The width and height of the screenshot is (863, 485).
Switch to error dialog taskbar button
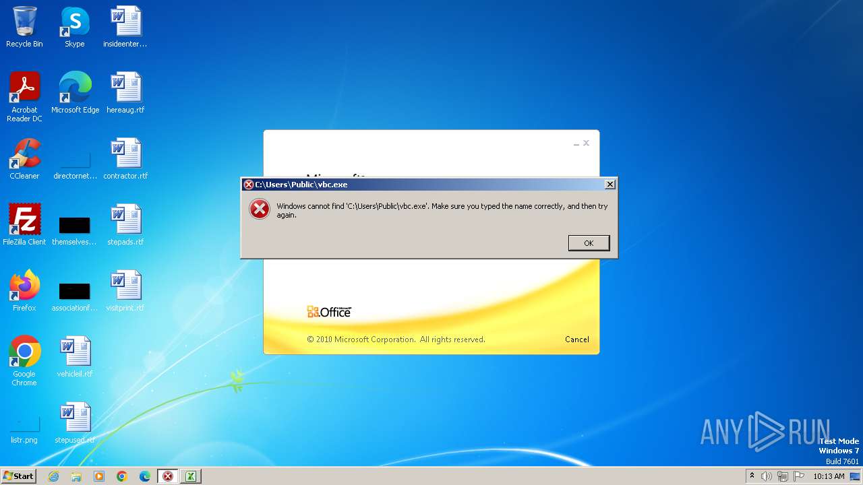168,476
